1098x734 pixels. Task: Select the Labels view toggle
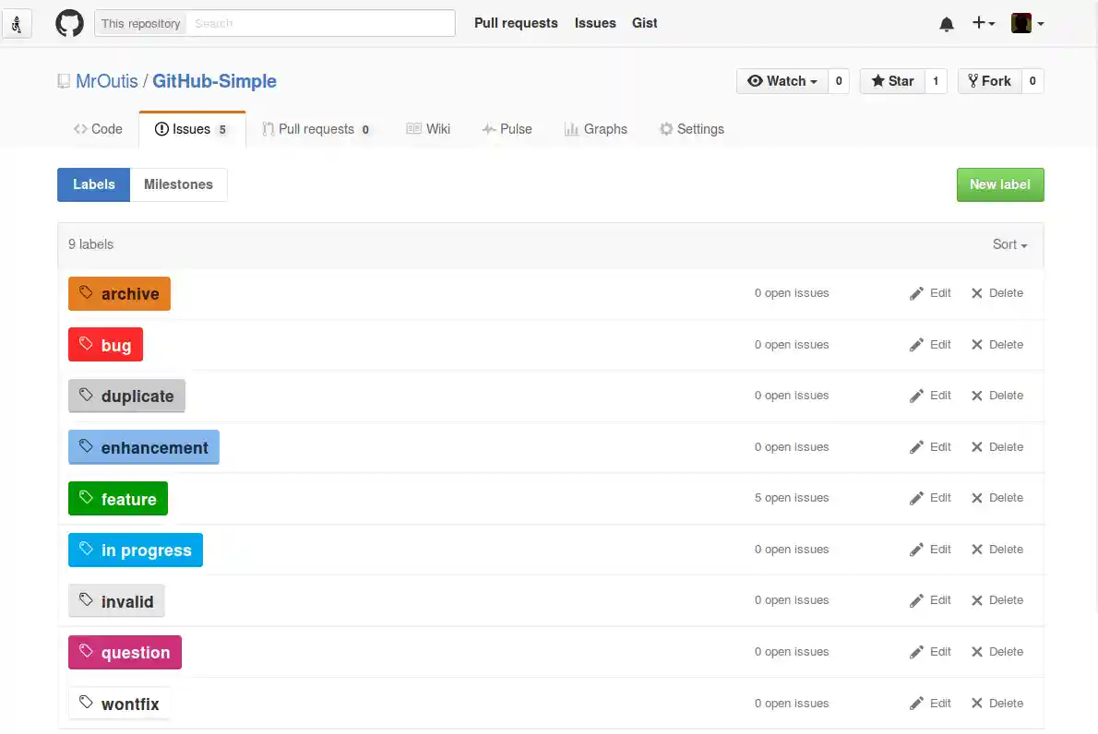94,184
